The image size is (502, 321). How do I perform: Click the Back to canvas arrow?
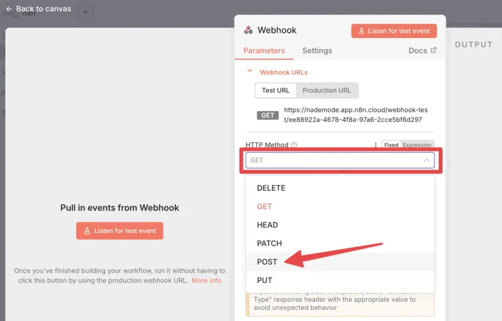pyautogui.click(x=9, y=9)
